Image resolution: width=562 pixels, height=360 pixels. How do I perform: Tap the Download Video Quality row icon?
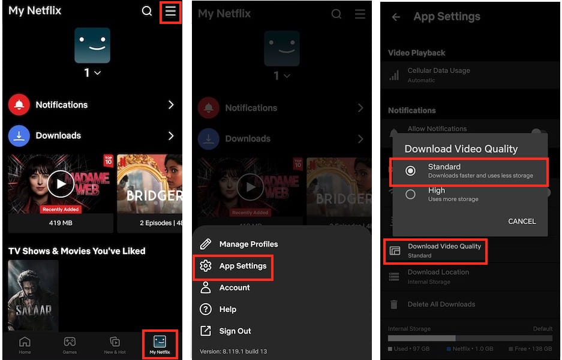click(395, 251)
